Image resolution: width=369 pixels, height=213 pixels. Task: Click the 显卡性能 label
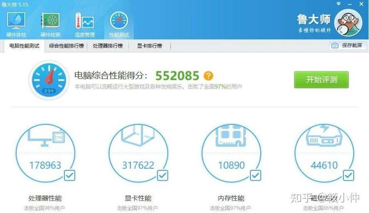[x=138, y=198]
